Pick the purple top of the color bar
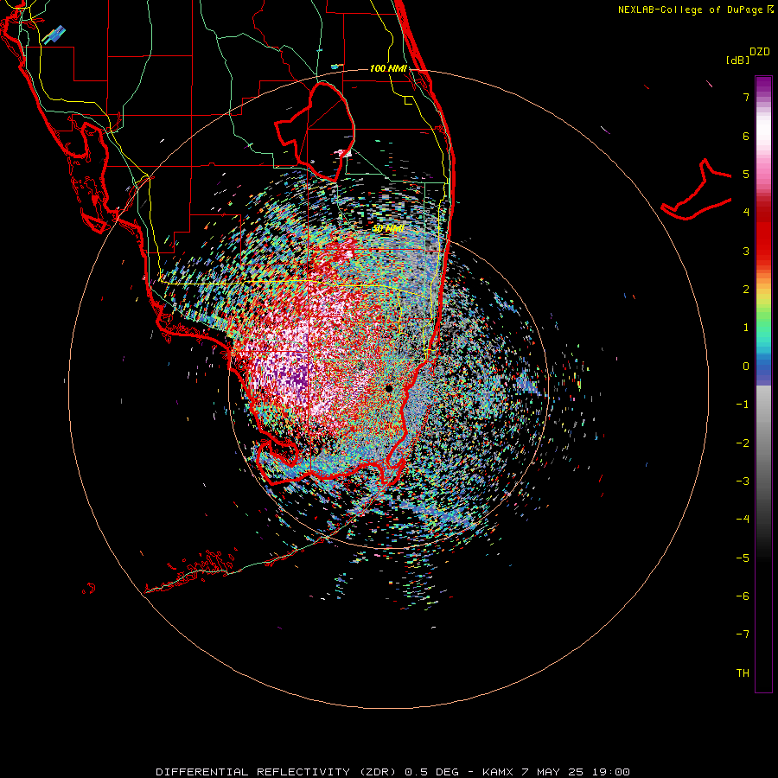Screen dimensions: 778x778 click(x=763, y=83)
